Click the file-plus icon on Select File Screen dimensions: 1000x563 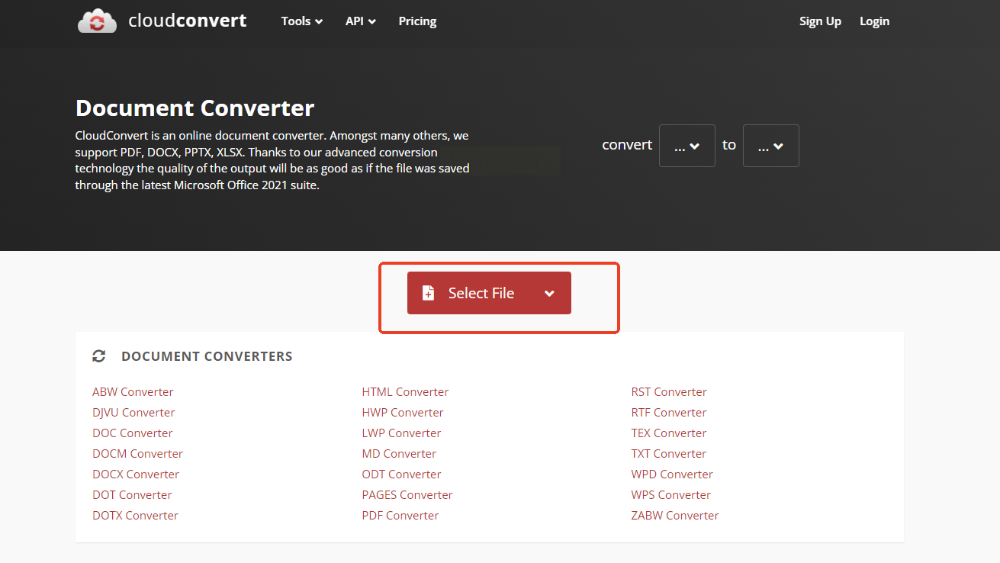pos(429,293)
